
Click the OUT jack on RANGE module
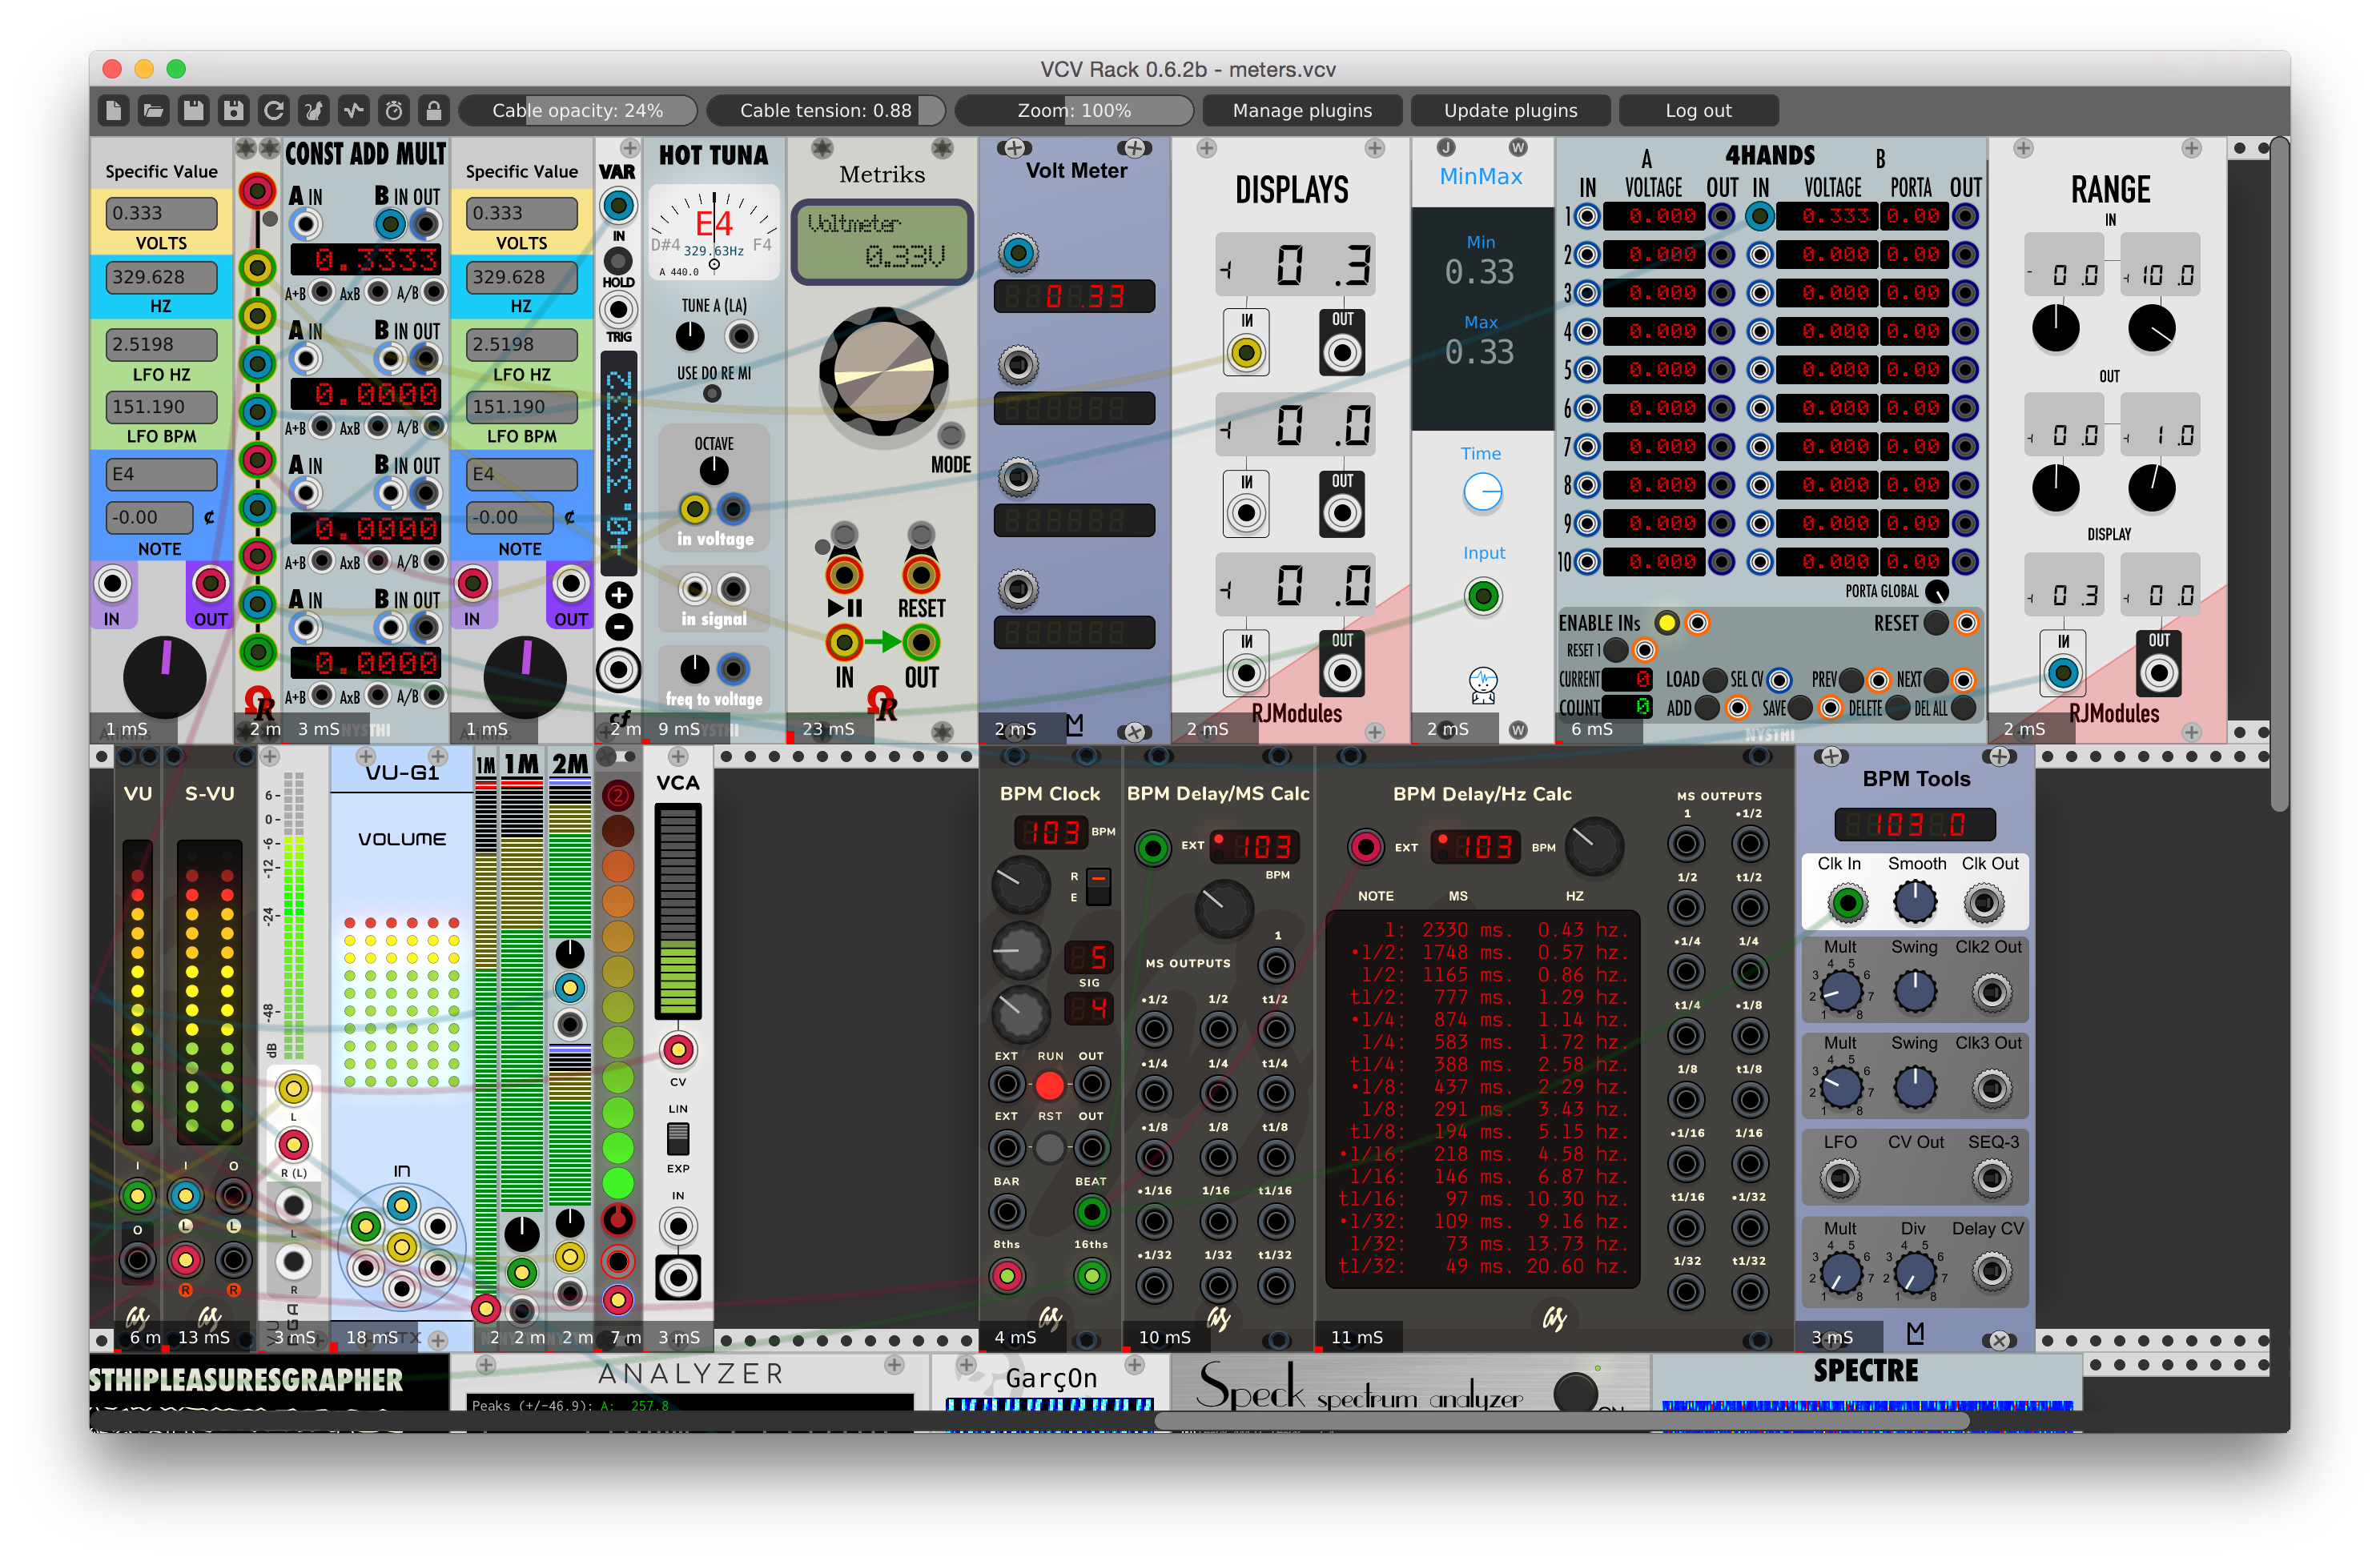point(2158,672)
